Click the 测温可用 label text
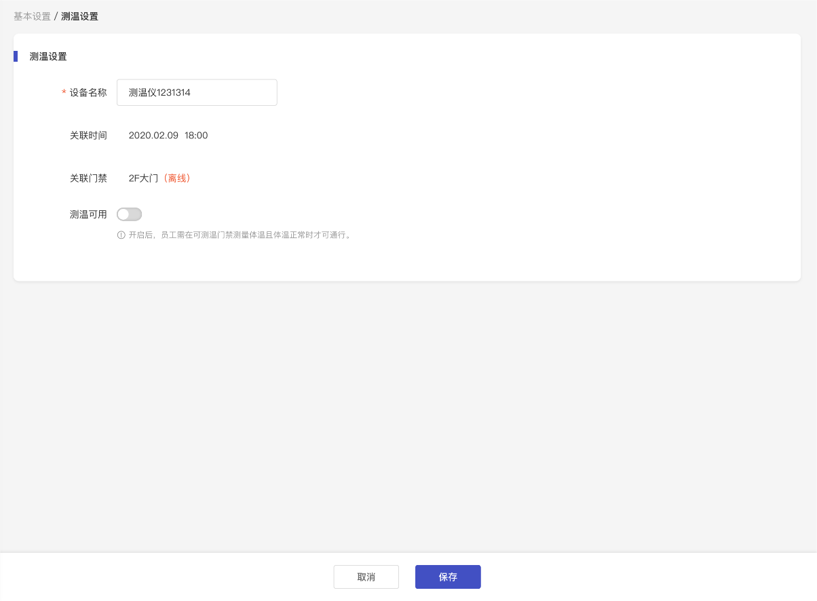The image size is (817, 601). click(88, 214)
